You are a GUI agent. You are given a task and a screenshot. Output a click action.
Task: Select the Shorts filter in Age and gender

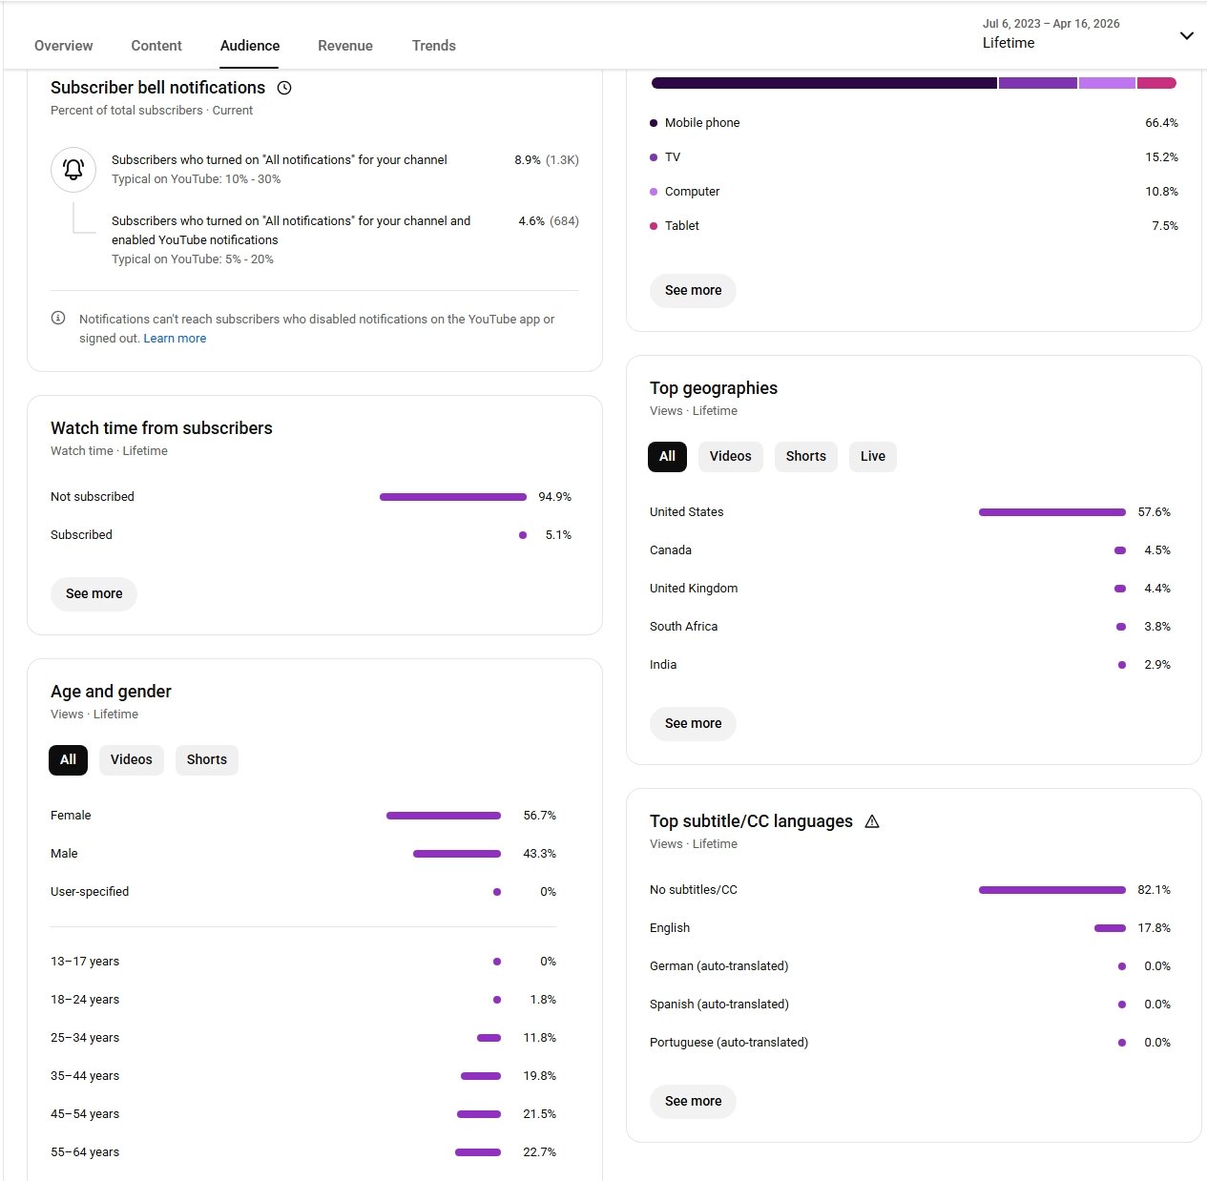(206, 759)
